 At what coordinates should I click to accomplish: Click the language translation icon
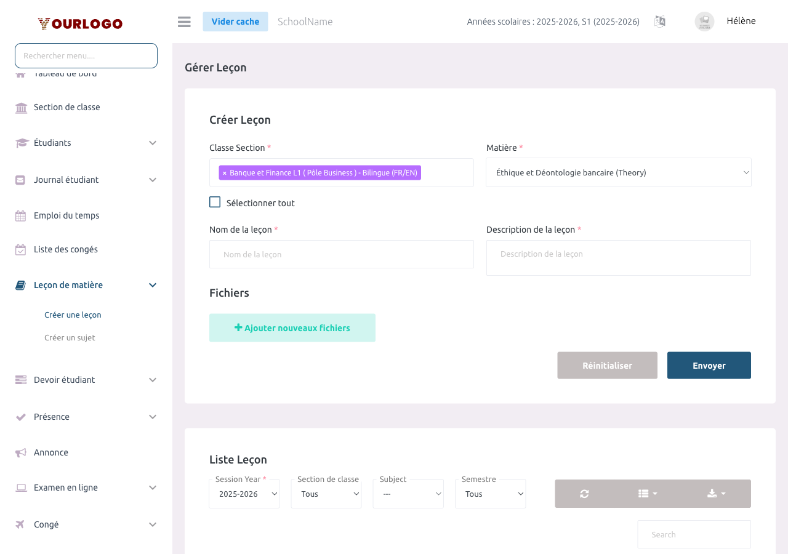[659, 22]
